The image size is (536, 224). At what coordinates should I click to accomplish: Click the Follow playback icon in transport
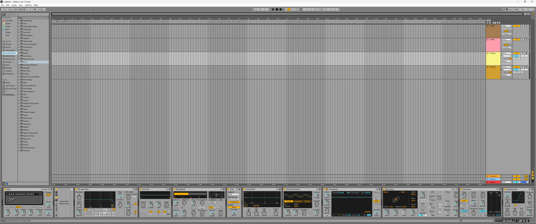click(x=254, y=10)
